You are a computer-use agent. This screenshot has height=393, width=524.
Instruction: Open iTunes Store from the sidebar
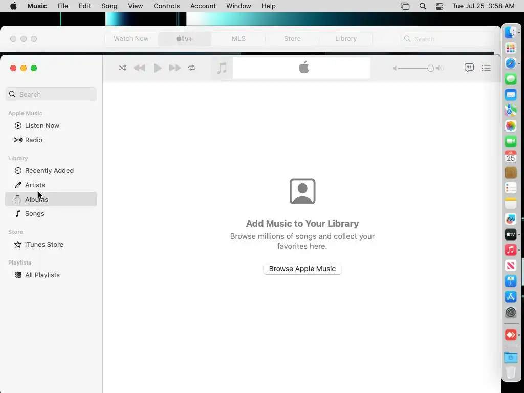[51, 244]
